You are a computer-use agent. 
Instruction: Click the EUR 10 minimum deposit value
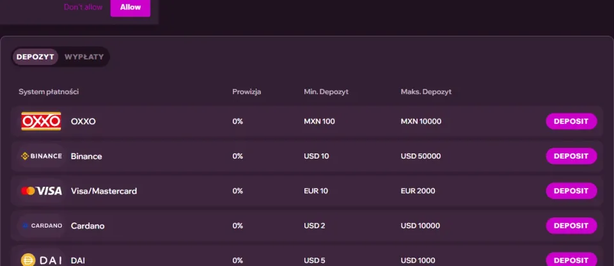coord(316,191)
